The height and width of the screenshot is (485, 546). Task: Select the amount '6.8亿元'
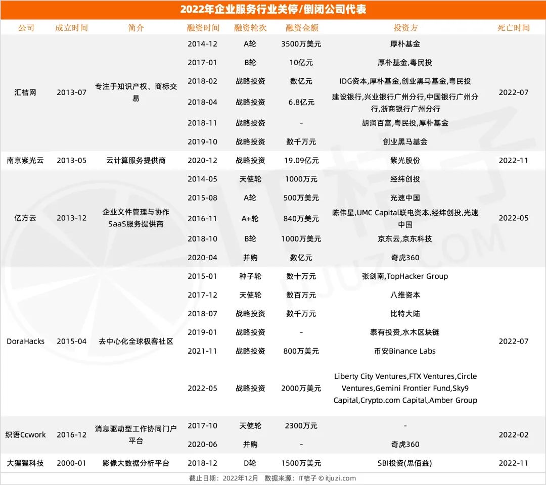click(301, 102)
